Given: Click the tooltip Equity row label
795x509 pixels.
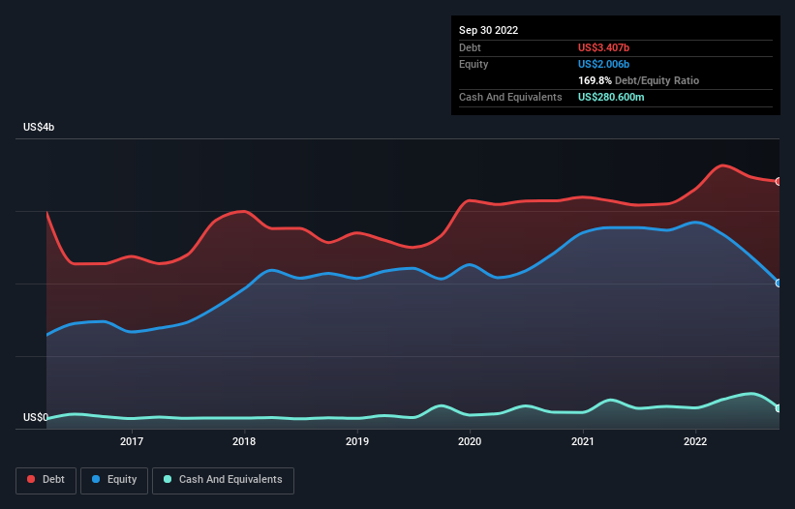Looking at the screenshot, I should coord(474,64).
